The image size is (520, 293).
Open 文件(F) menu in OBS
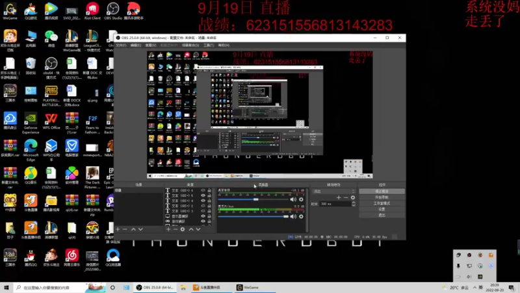121,45
